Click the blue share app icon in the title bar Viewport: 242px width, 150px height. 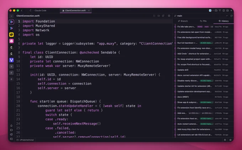click(x=210, y=10)
